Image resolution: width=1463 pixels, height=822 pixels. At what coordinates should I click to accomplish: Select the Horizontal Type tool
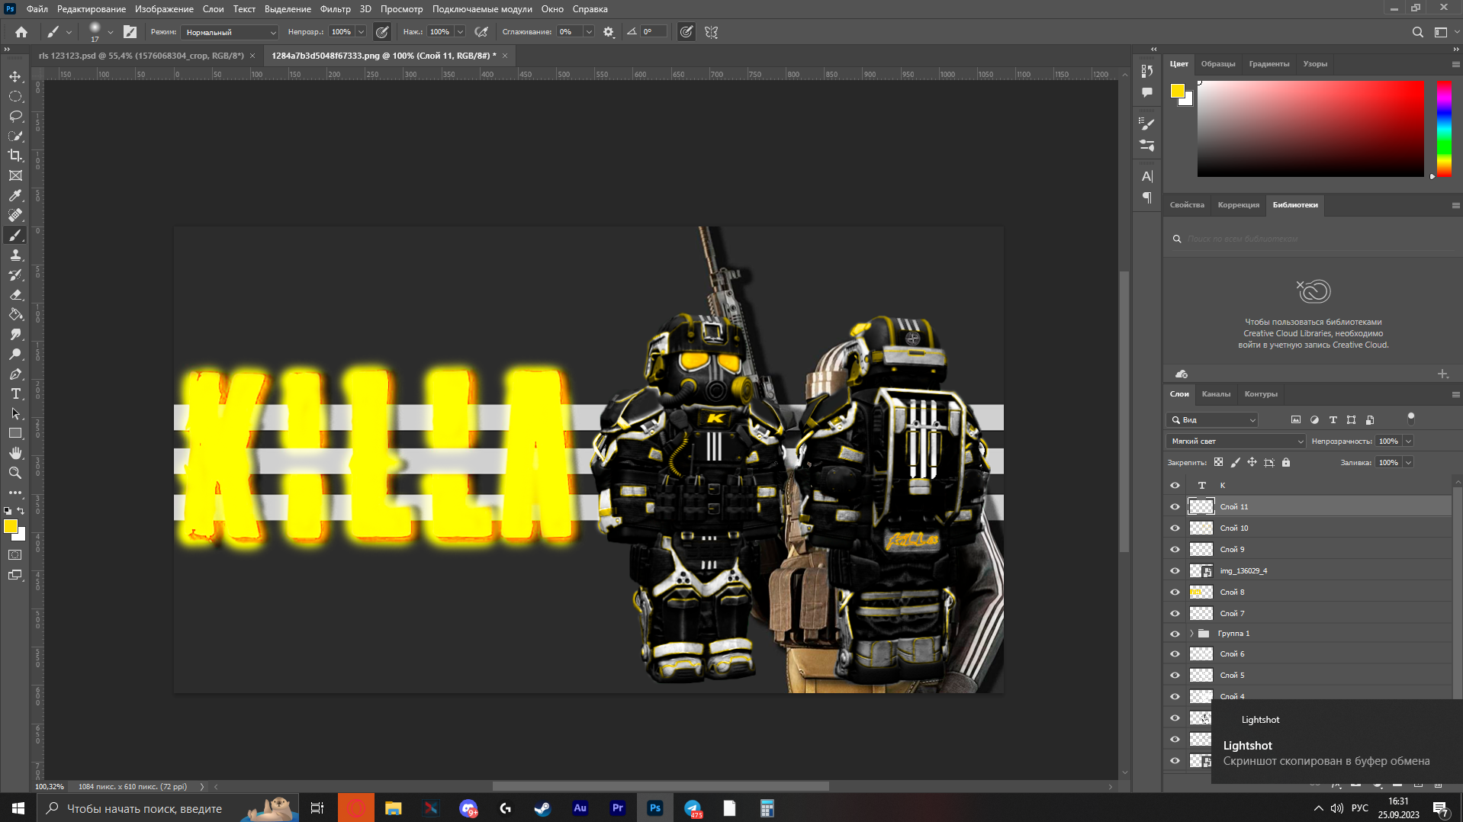coord(15,393)
